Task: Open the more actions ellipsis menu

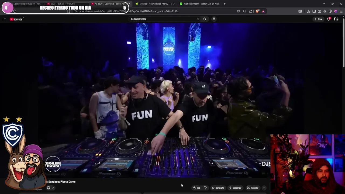Action: pos(264,188)
